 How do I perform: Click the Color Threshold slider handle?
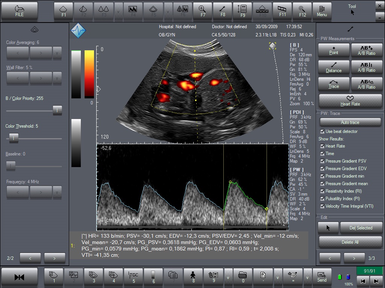(x=14, y=138)
